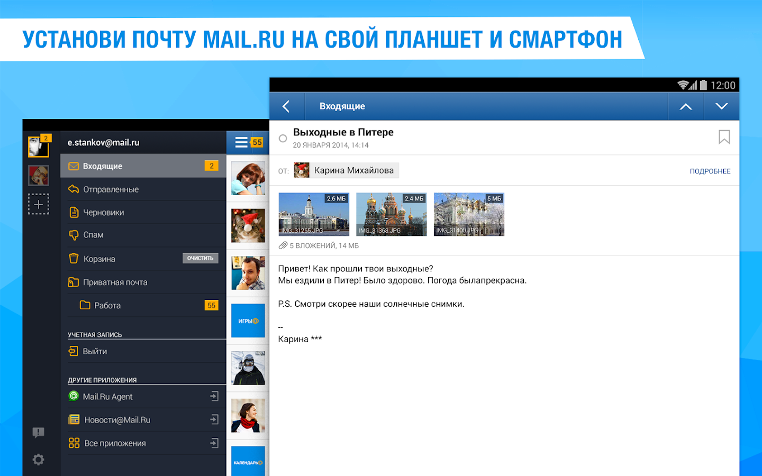
Task: Open message from woman in red scarf avatar
Action: (x=248, y=416)
